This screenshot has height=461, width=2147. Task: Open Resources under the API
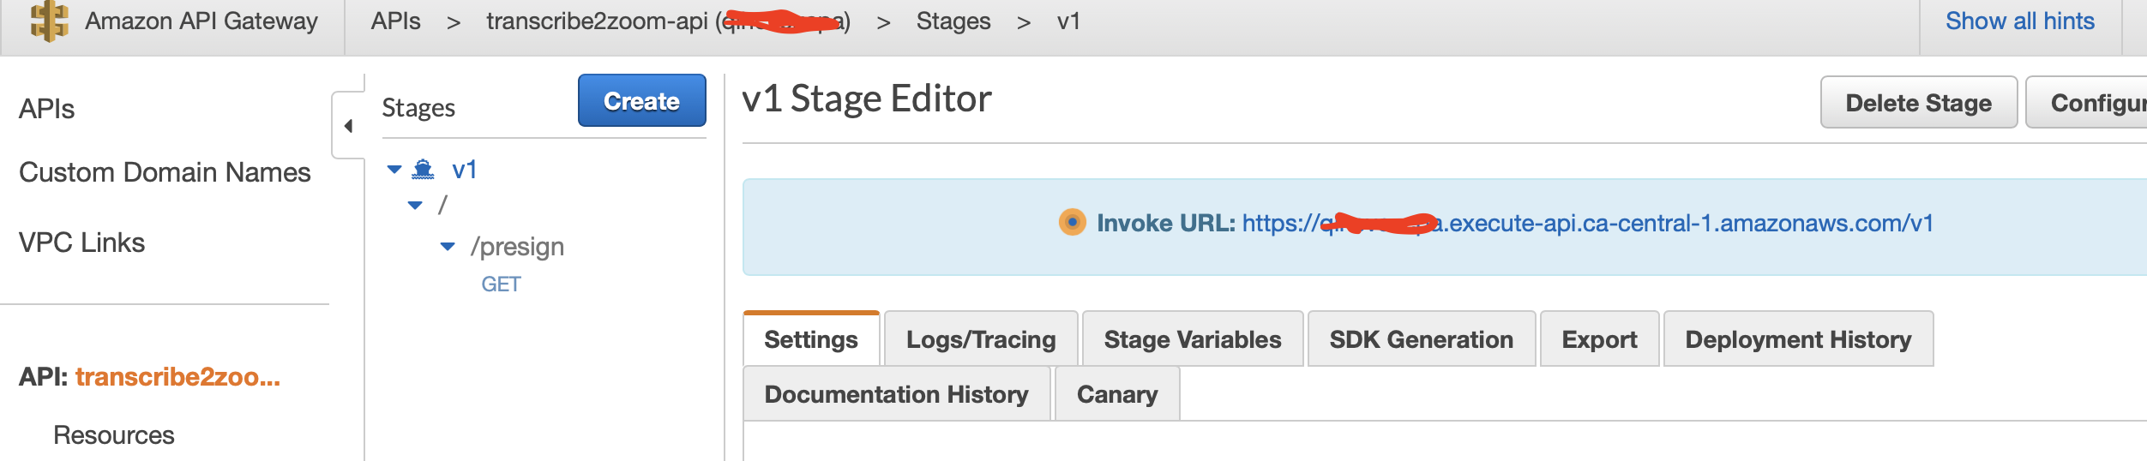coord(114,435)
